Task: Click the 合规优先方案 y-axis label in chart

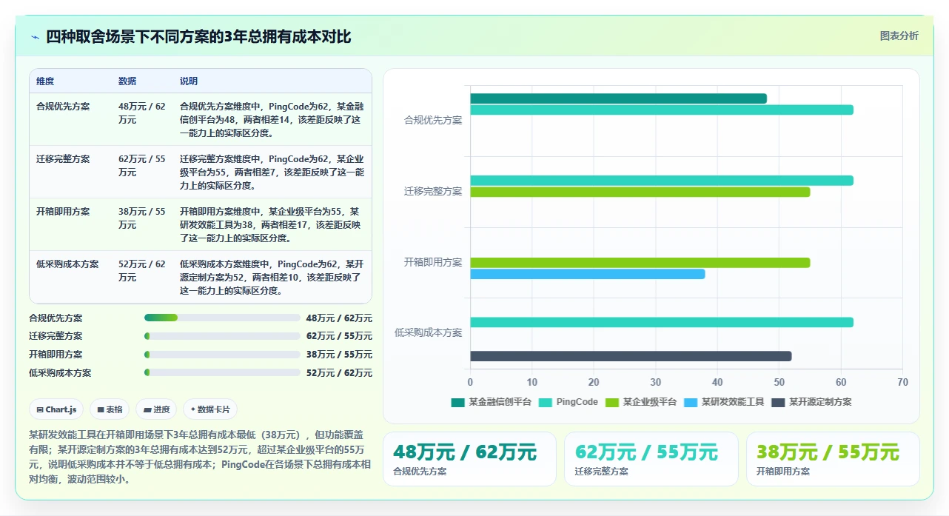Action: [433, 120]
